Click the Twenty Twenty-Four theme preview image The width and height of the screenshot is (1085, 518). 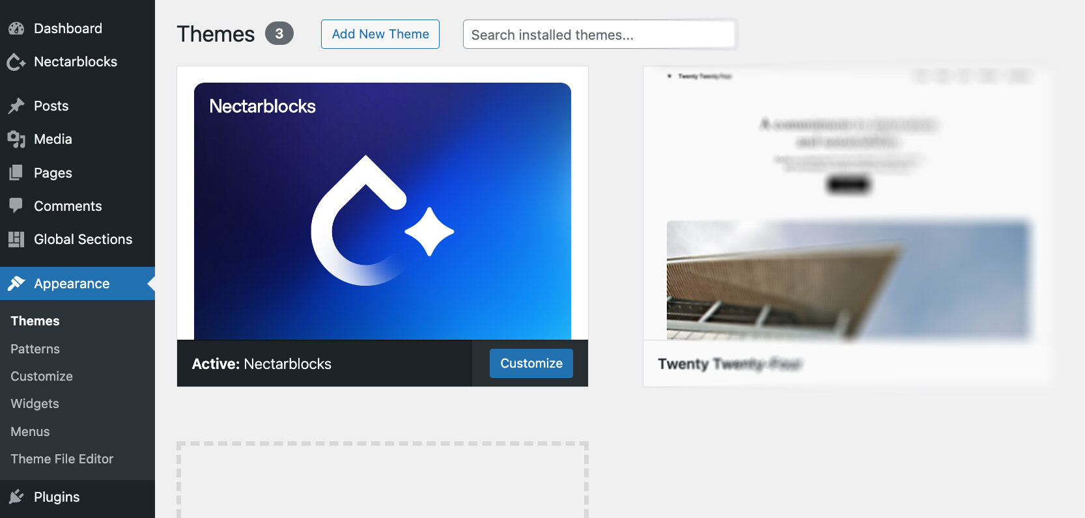(x=848, y=203)
